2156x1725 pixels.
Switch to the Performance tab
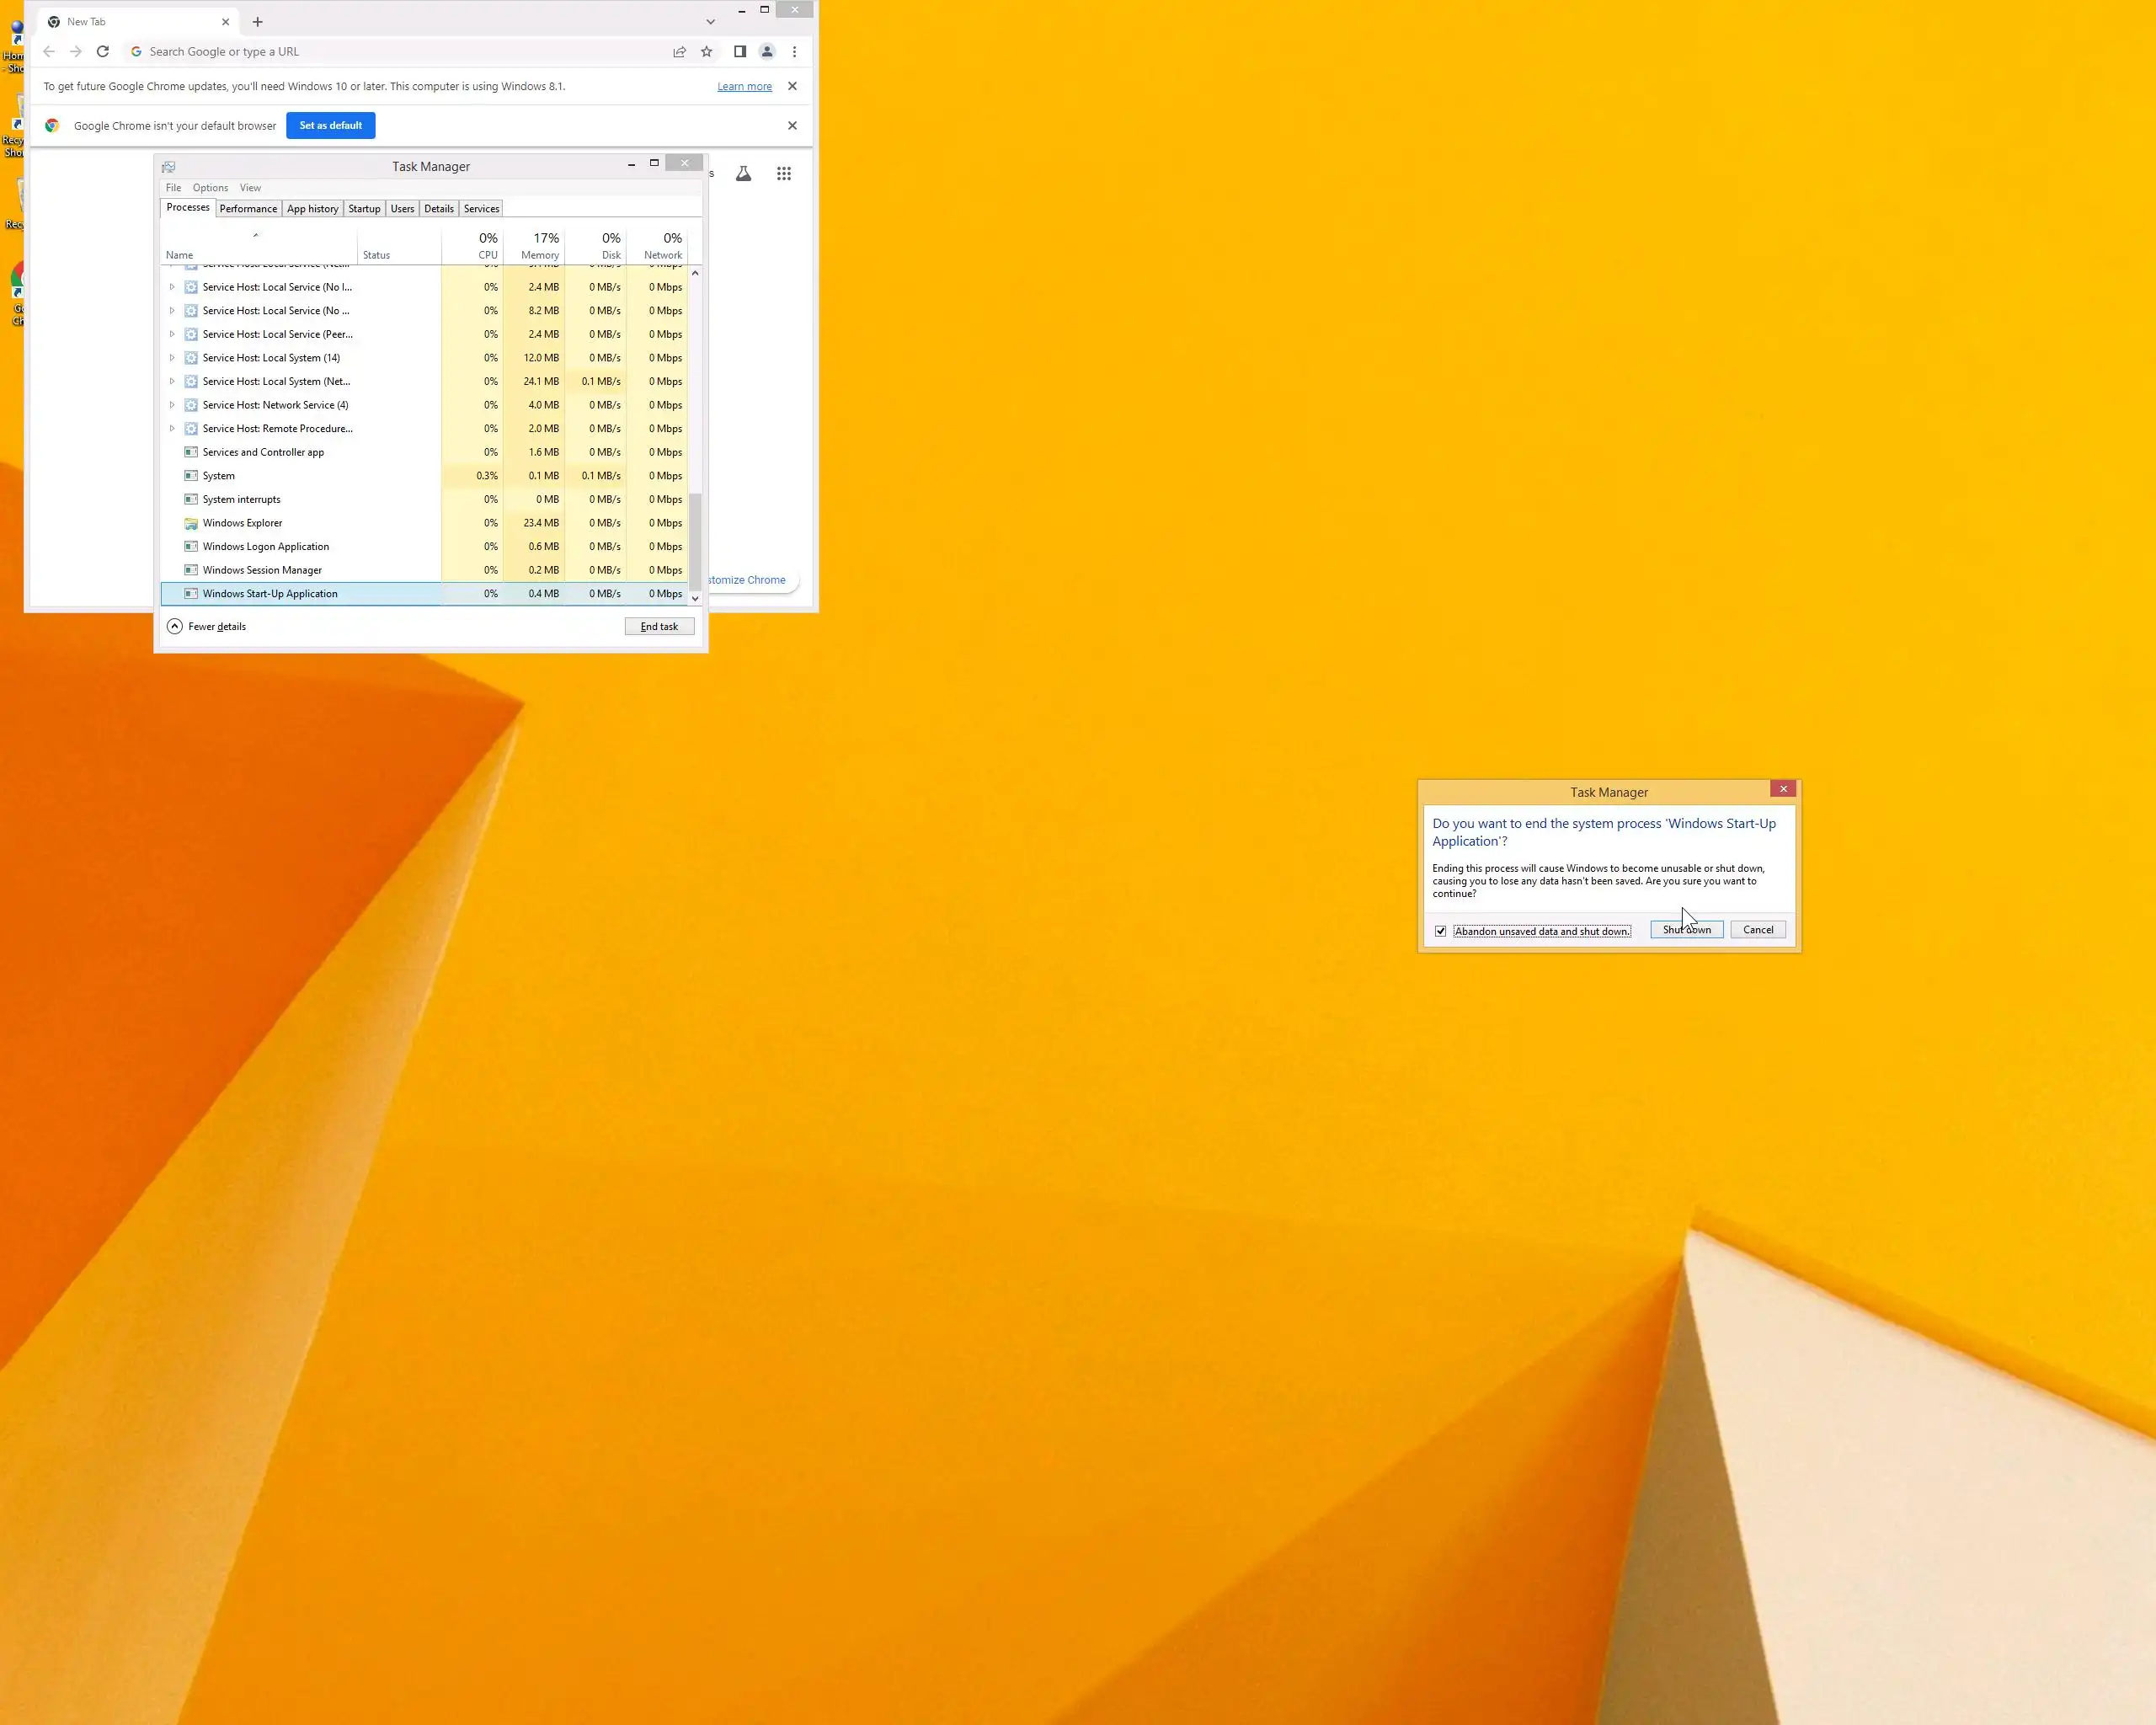click(x=248, y=209)
